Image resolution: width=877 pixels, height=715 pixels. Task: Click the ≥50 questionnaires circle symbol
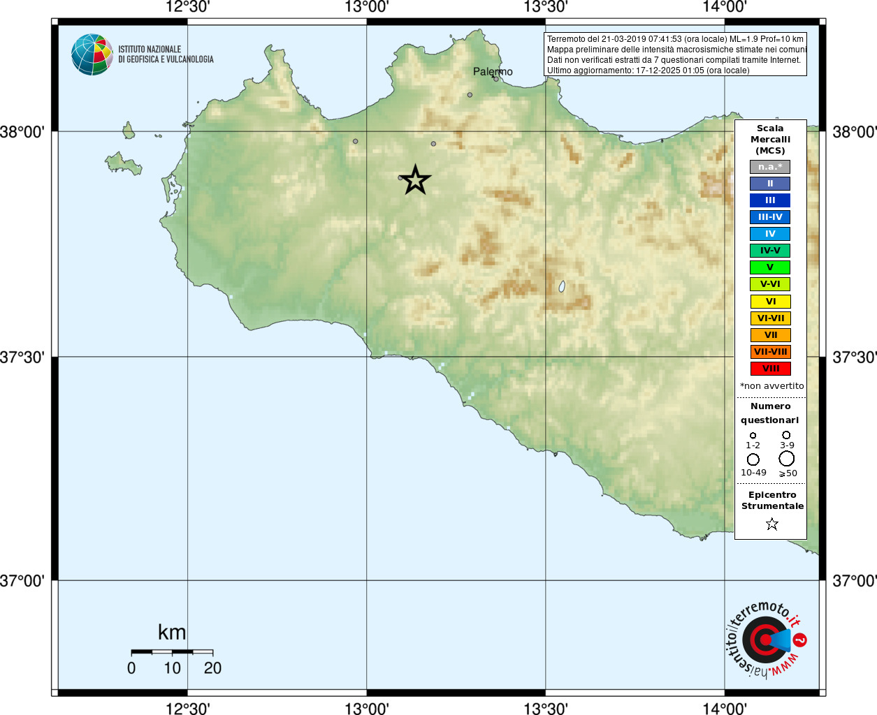[x=787, y=459]
